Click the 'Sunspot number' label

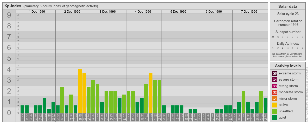(287, 32)
